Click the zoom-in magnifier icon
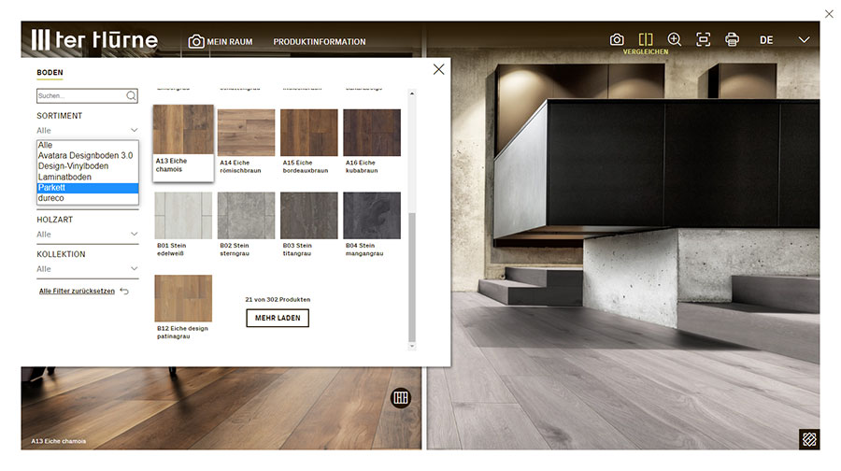Image resolution: width=841 pixels, height=471 pixels. click(x=675, y=39)
